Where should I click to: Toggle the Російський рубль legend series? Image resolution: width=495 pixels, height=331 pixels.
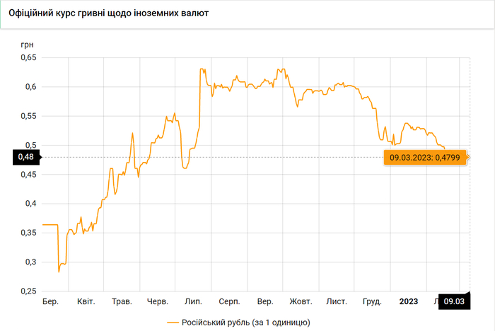pos(246,323)
